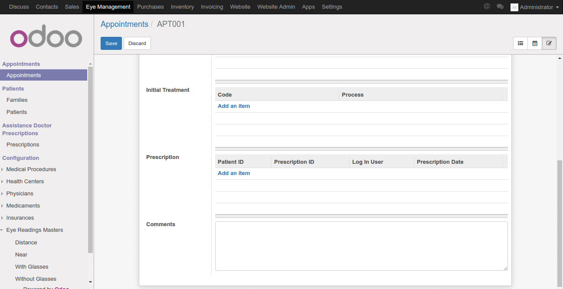Click sidebar scroll down arrow

coord(90,282)
